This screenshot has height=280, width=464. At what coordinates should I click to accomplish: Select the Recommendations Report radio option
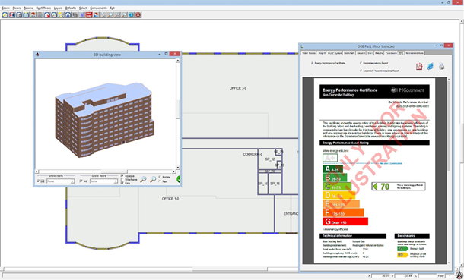[361, 63]
